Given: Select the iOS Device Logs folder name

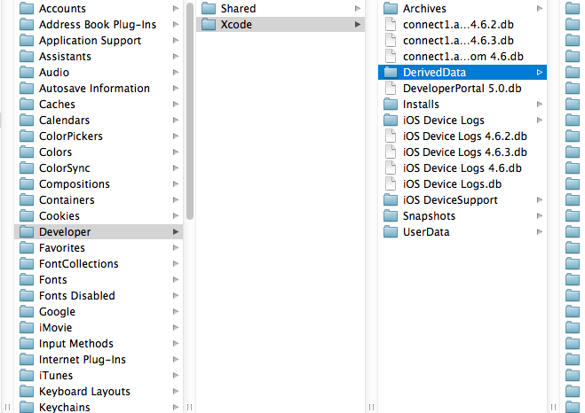Looking at the screenshot, I should click(444, 120).
